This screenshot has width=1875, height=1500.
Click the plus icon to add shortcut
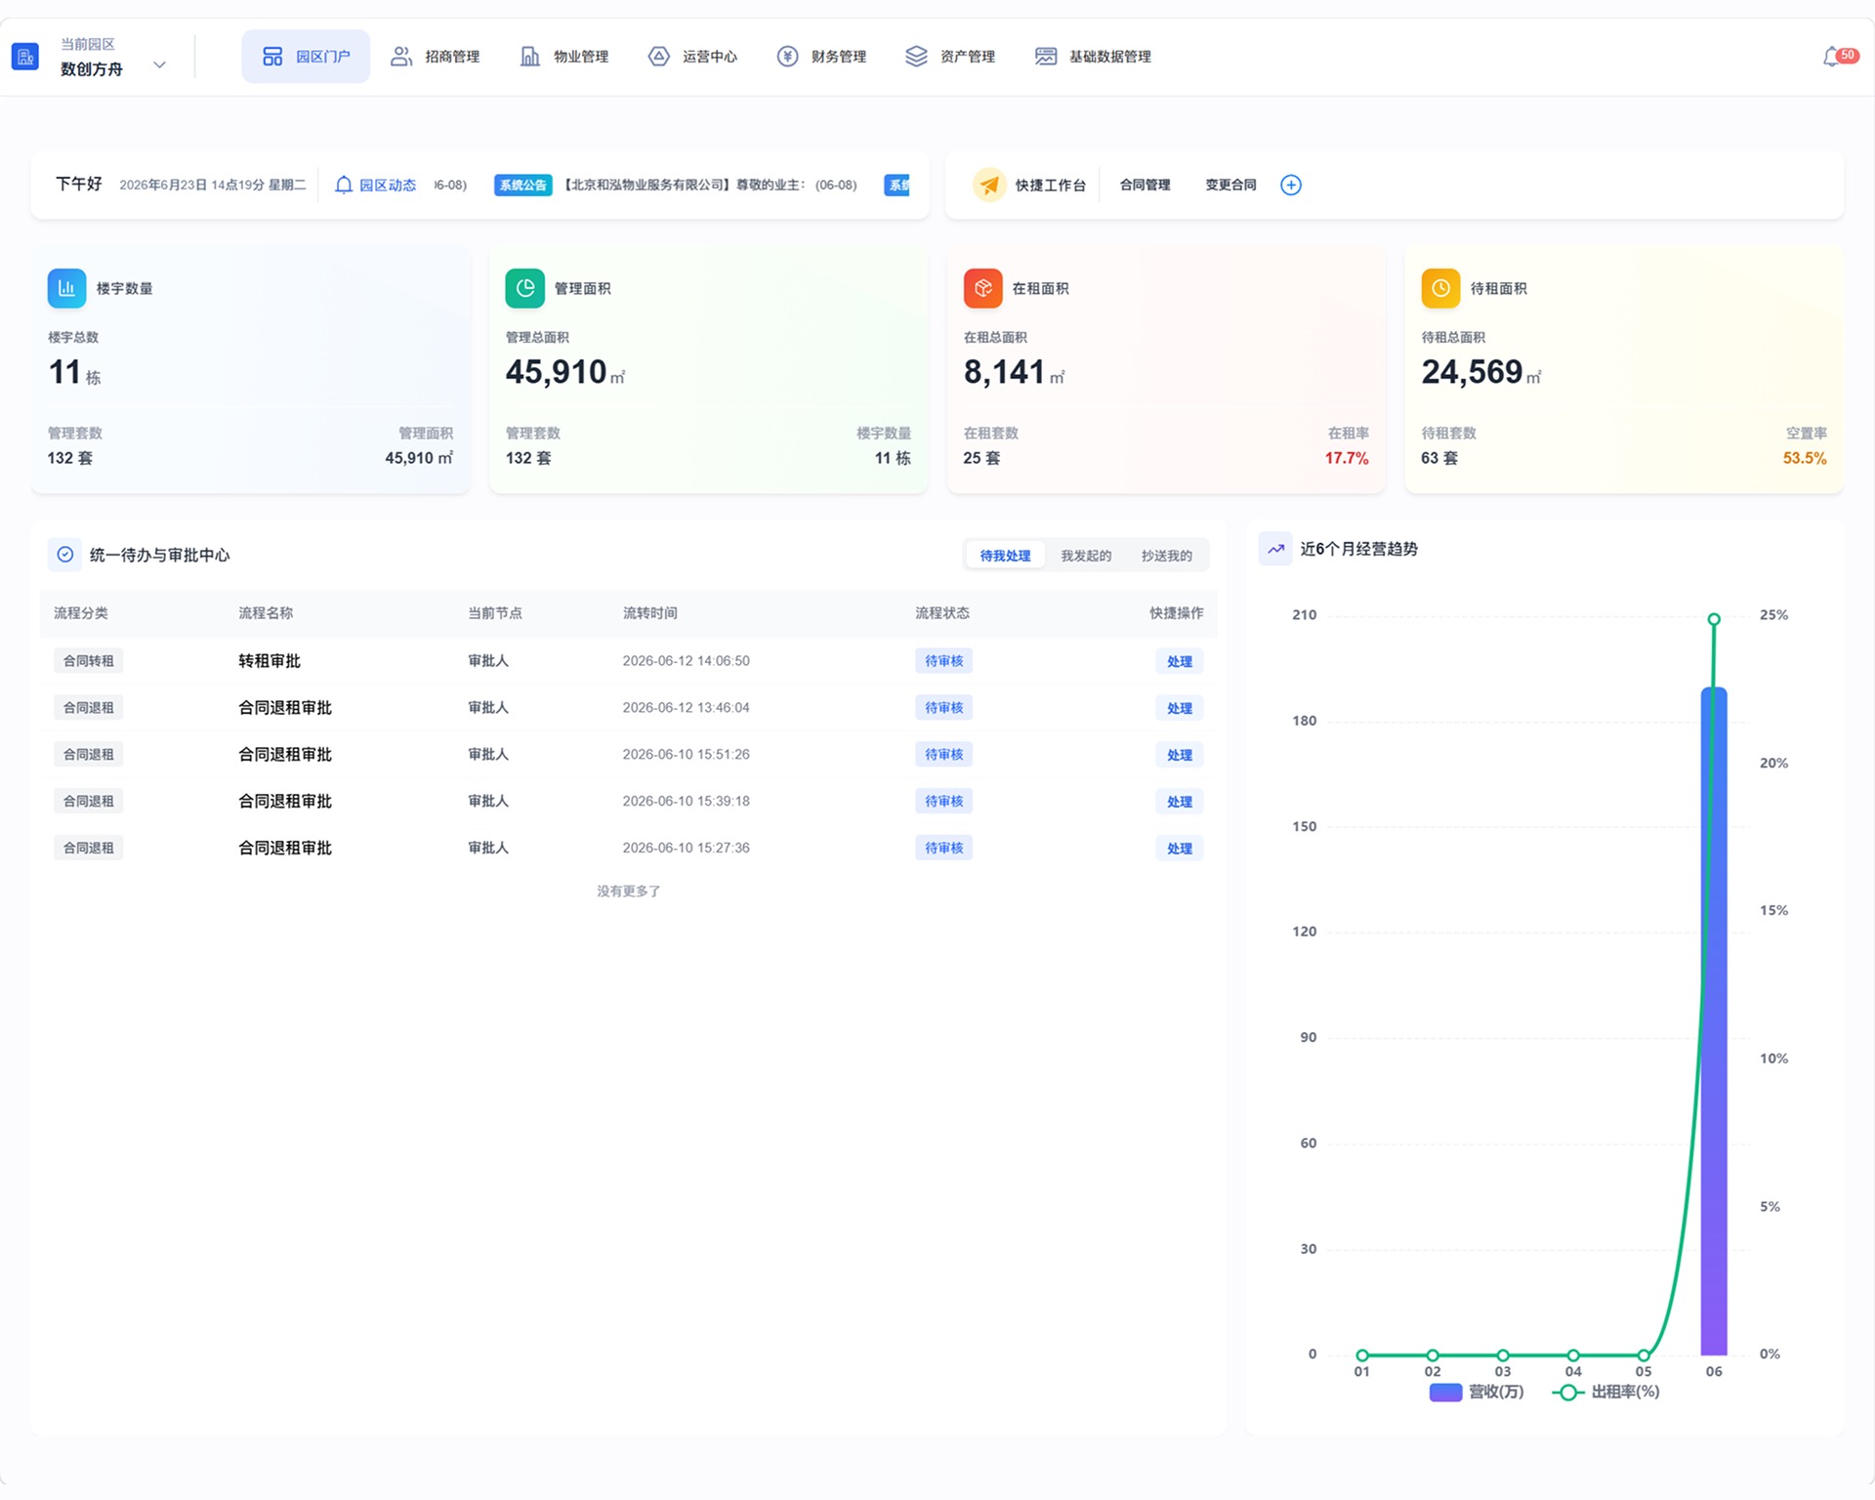(x=1291, y=185)
